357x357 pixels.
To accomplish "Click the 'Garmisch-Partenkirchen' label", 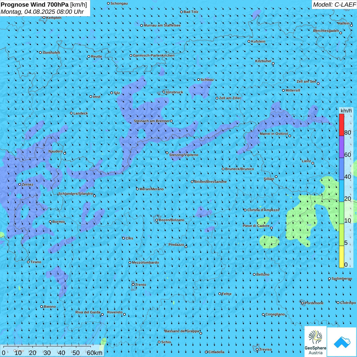I will click(x=154, y=55).
